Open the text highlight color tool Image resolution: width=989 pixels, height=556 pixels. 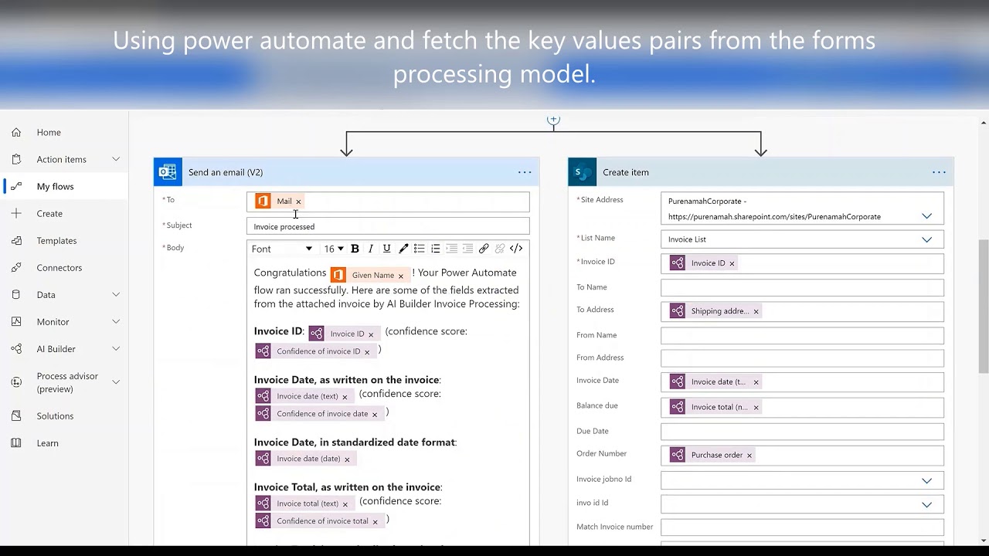(x=403, y=249)
